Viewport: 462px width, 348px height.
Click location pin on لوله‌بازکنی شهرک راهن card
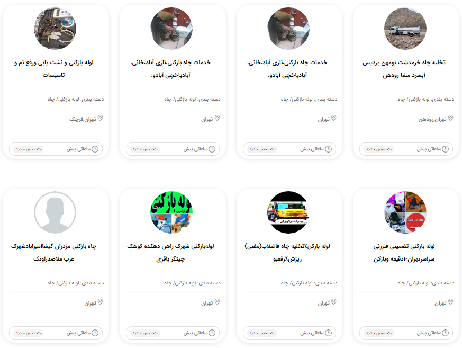pyautogui.click(x=217, y=302)
